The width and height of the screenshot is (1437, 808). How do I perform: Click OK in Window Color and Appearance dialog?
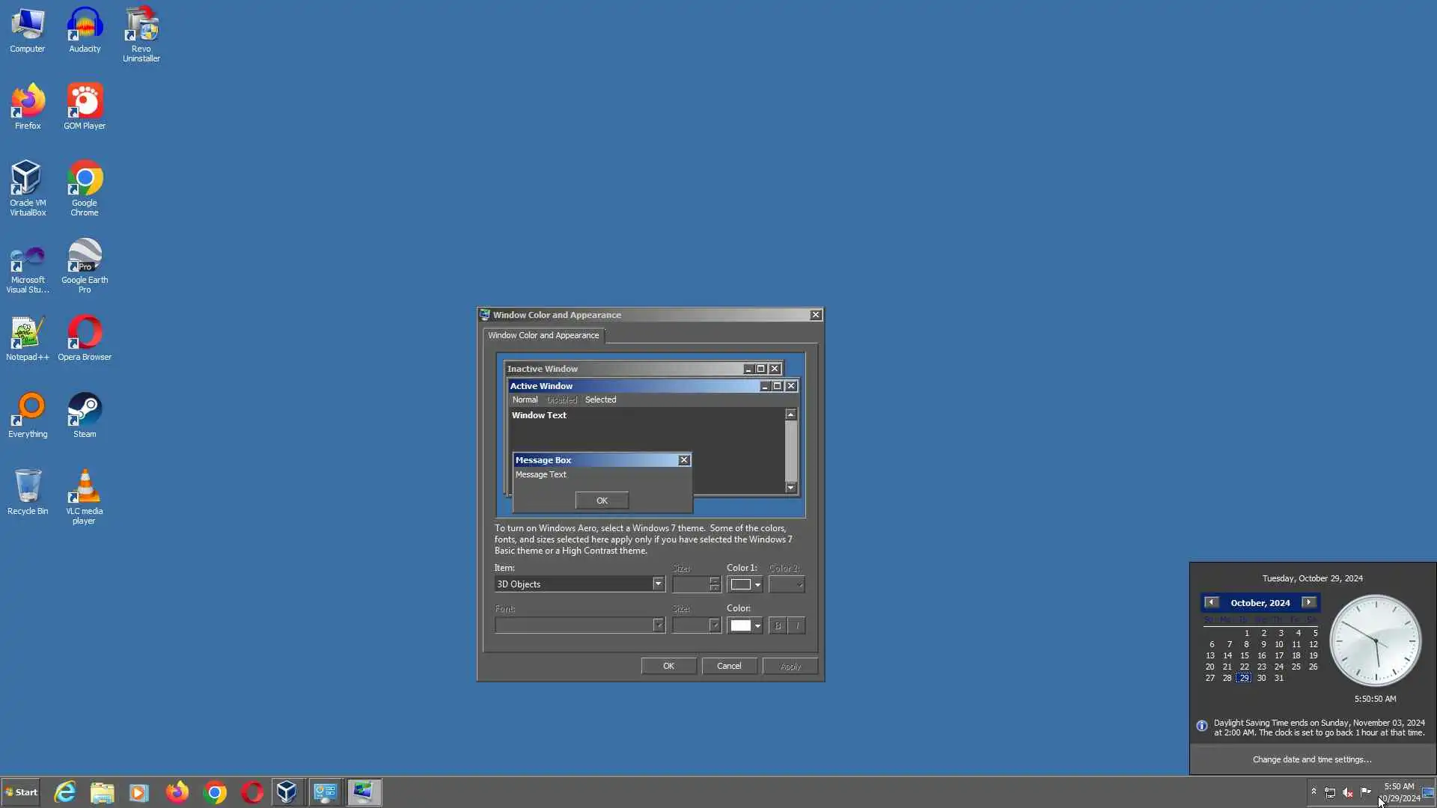[668, 666]
